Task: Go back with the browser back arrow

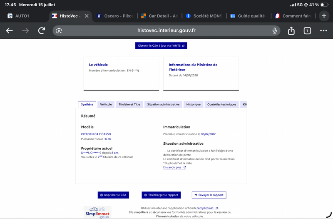Action: point(9,30)
